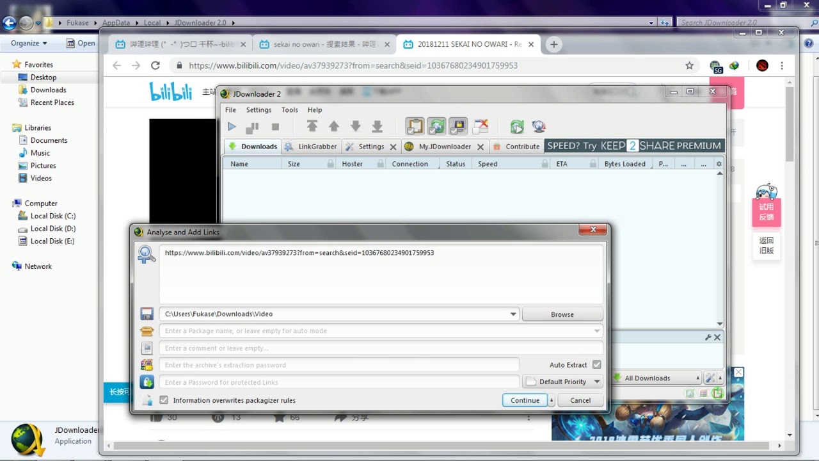Toggle the Auto Extract checkbox
Viewport: 819px width, 461px height.
pos(596,365)
